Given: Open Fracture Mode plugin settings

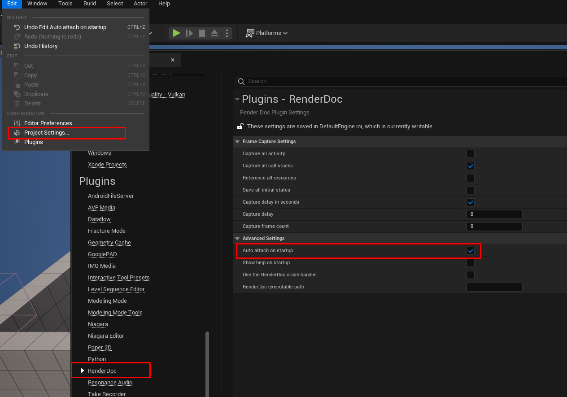Looking at the screenshot, I should (x=107, y=231).
